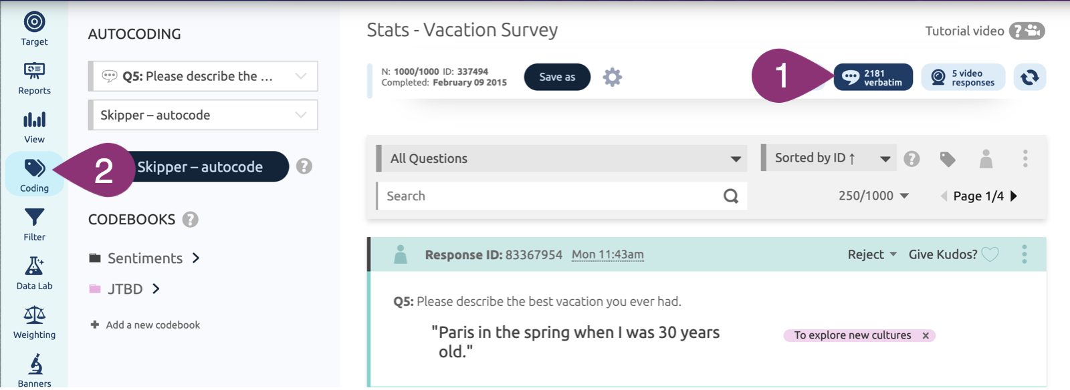Click the Search verbatim input field
The image size is (1070, 390).
coord(548,196)
